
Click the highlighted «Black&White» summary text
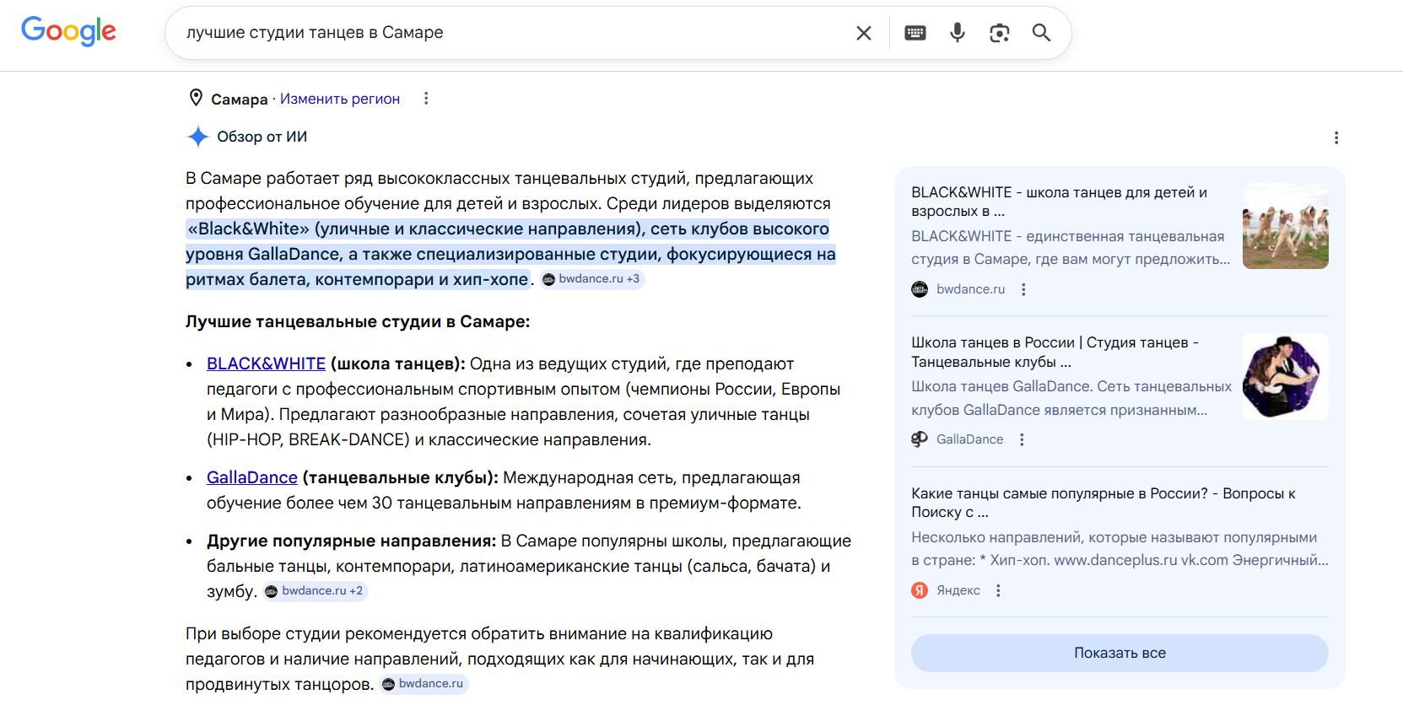click(x=510, y=254)
